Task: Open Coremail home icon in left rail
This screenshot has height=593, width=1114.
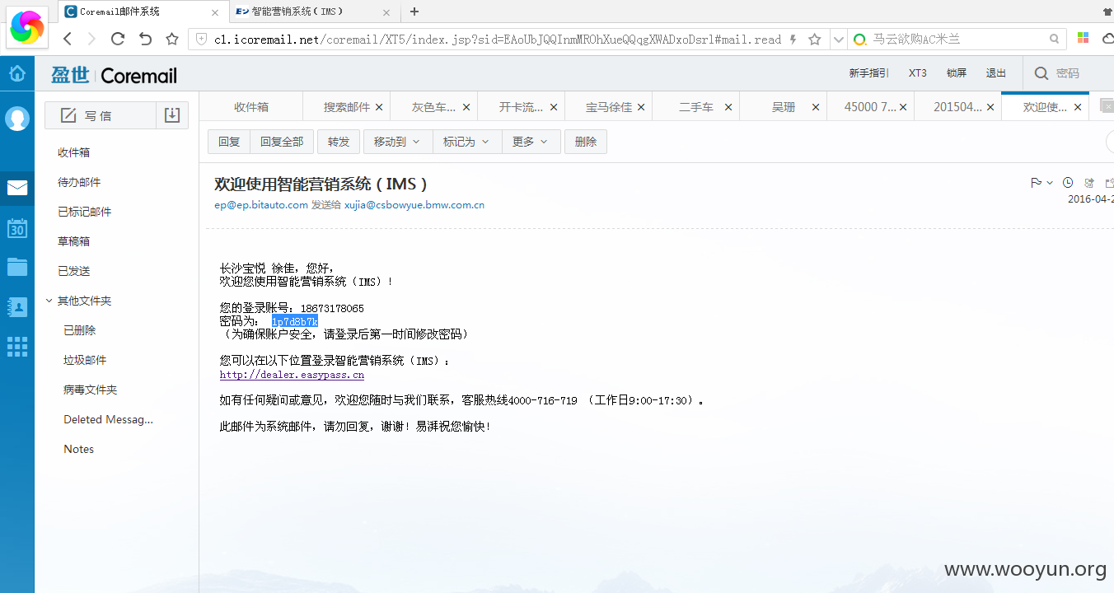Action: [x=17, y=73]
